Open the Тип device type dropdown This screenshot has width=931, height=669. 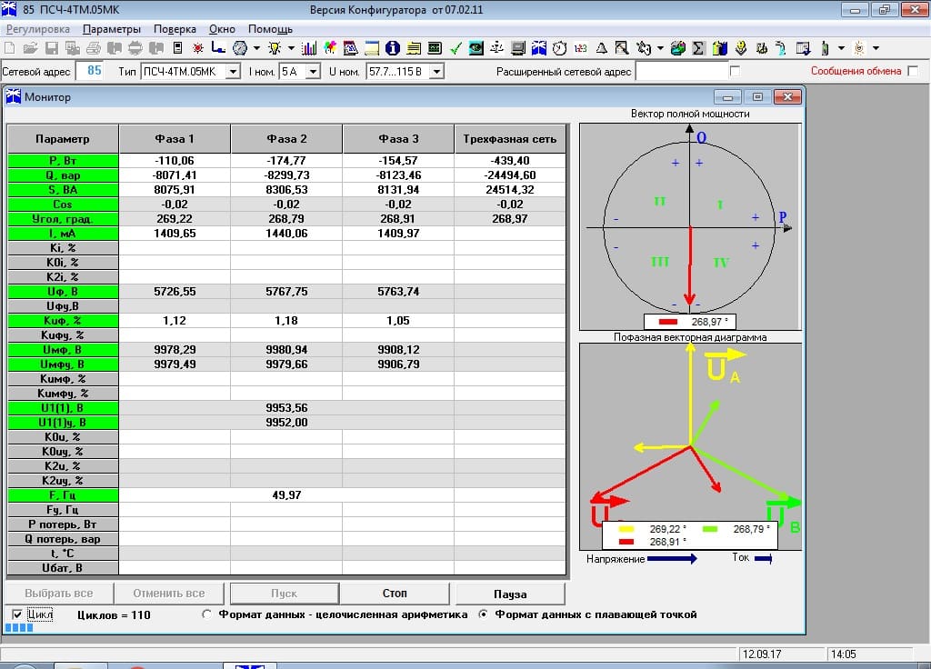[x=233, y=71]
